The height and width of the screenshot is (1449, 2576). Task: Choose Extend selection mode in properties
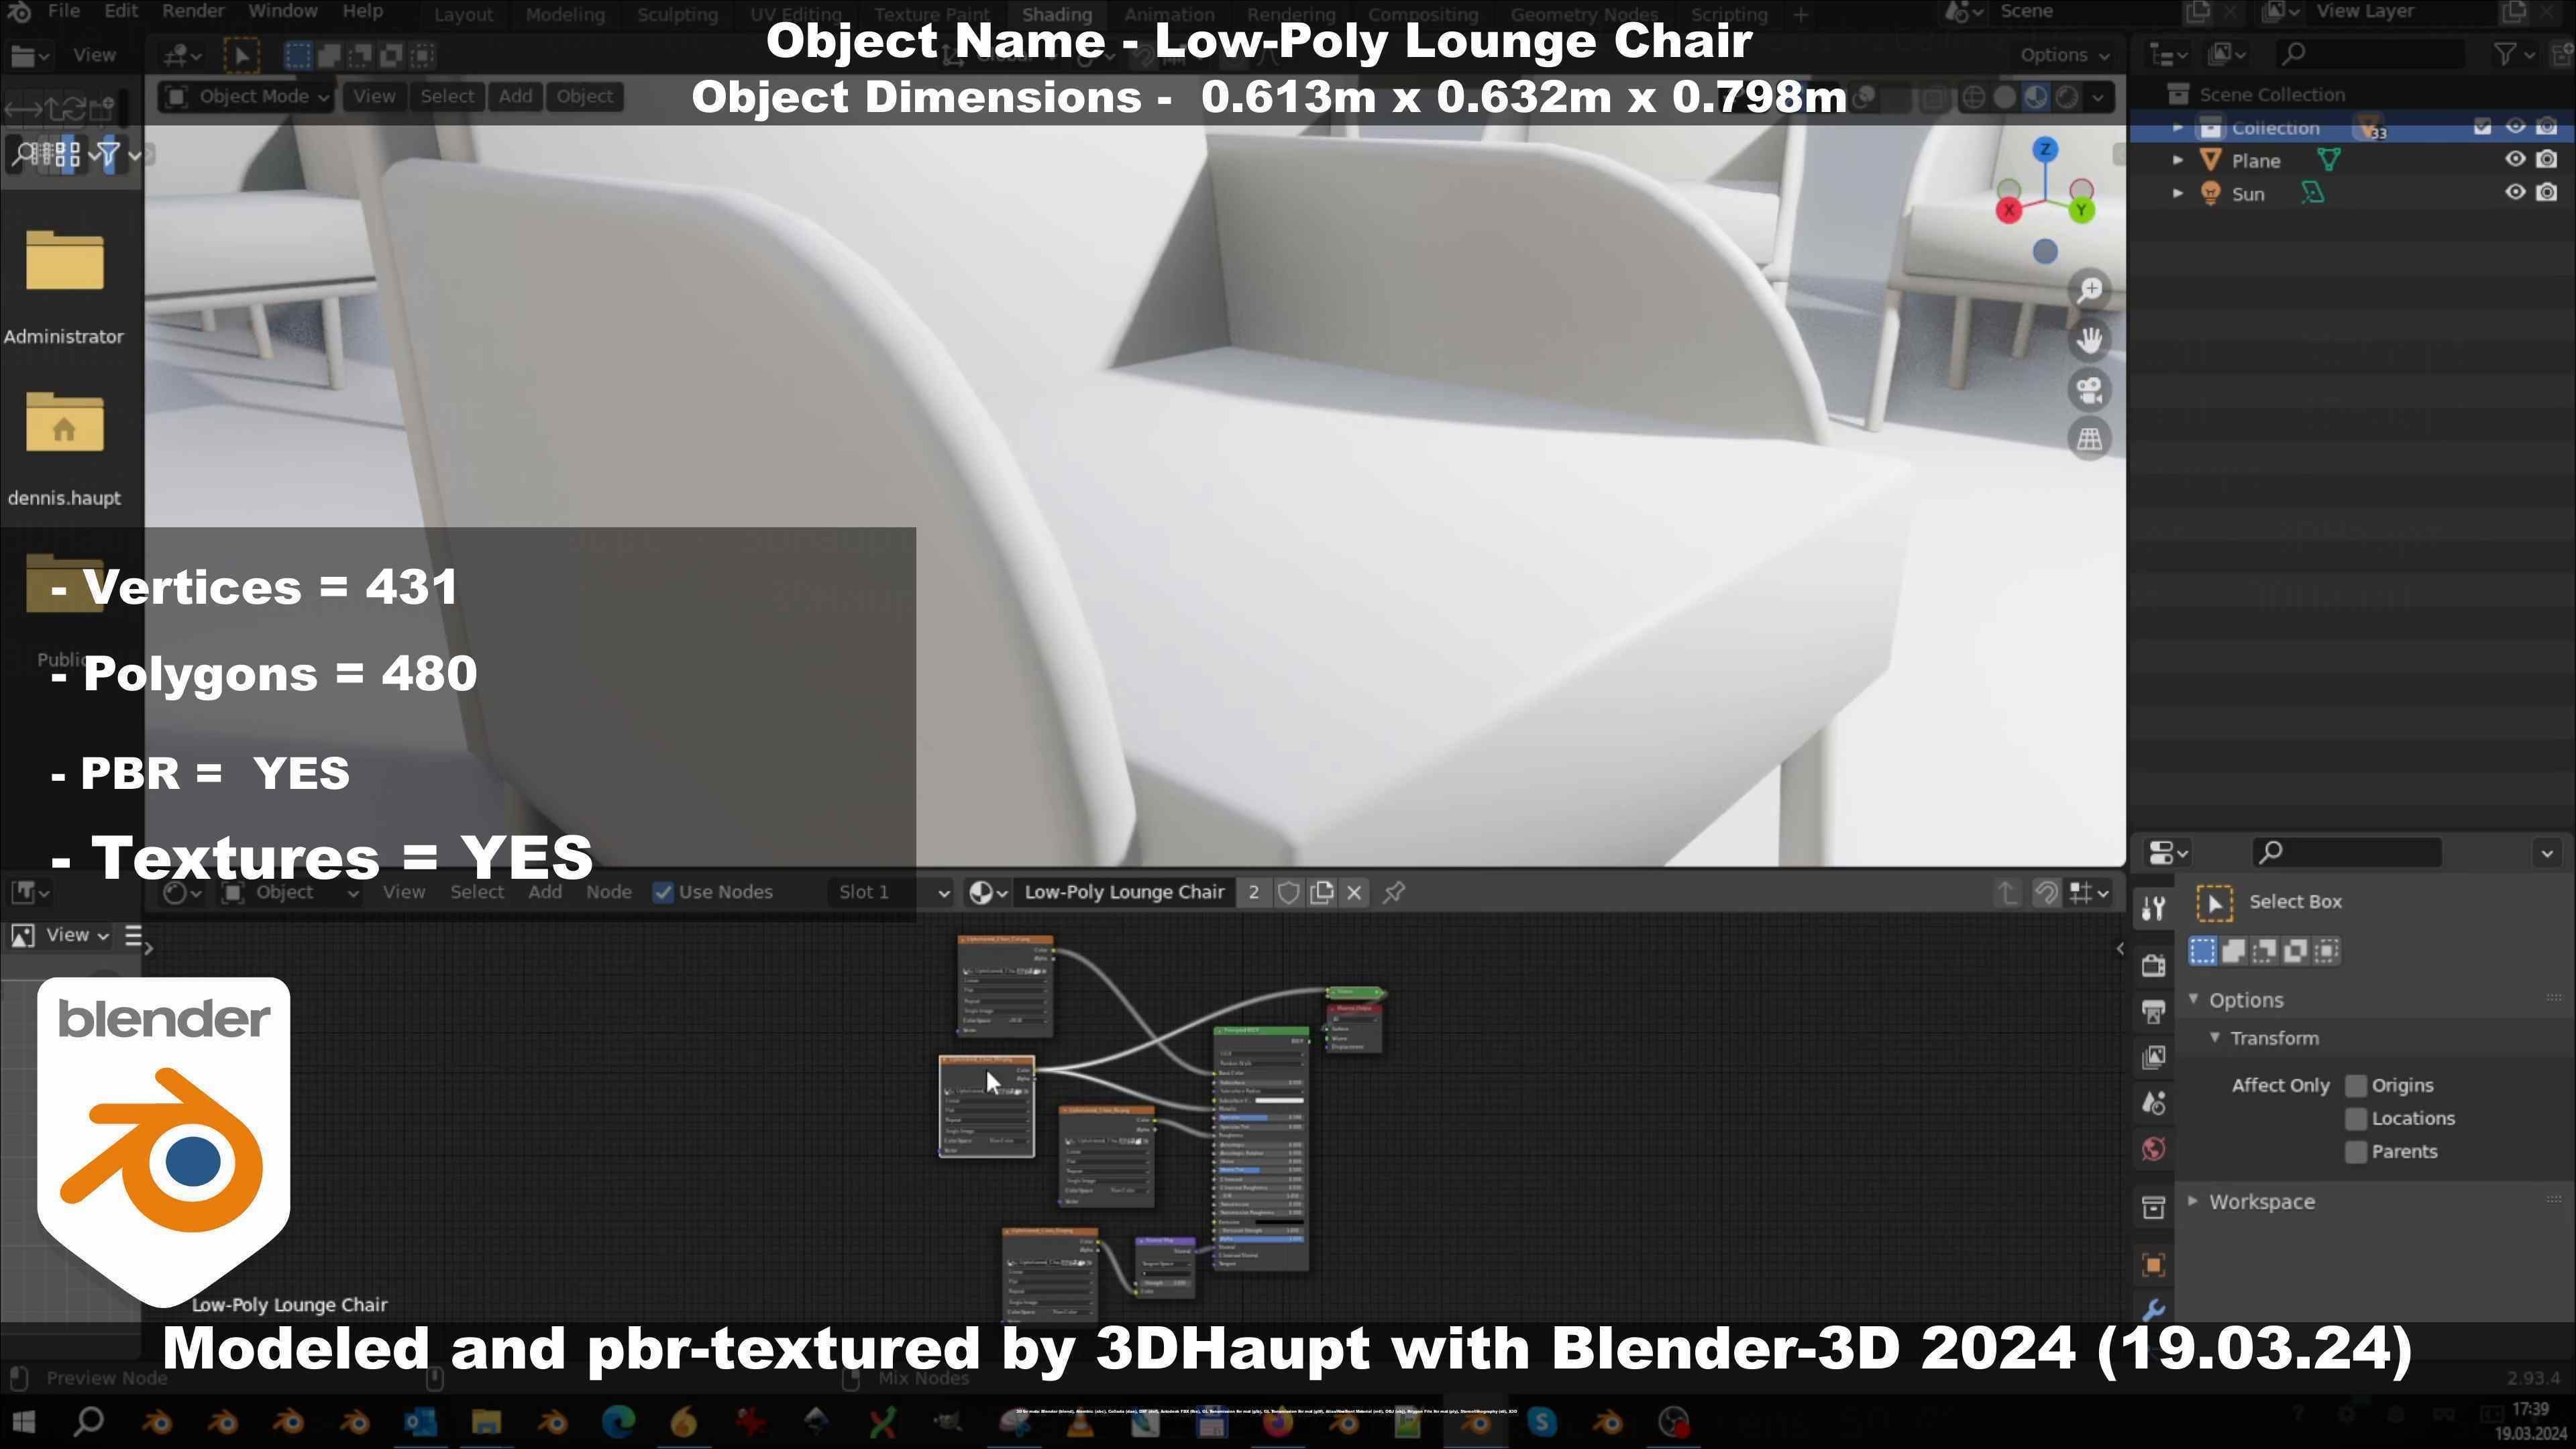pos(2233,951)
